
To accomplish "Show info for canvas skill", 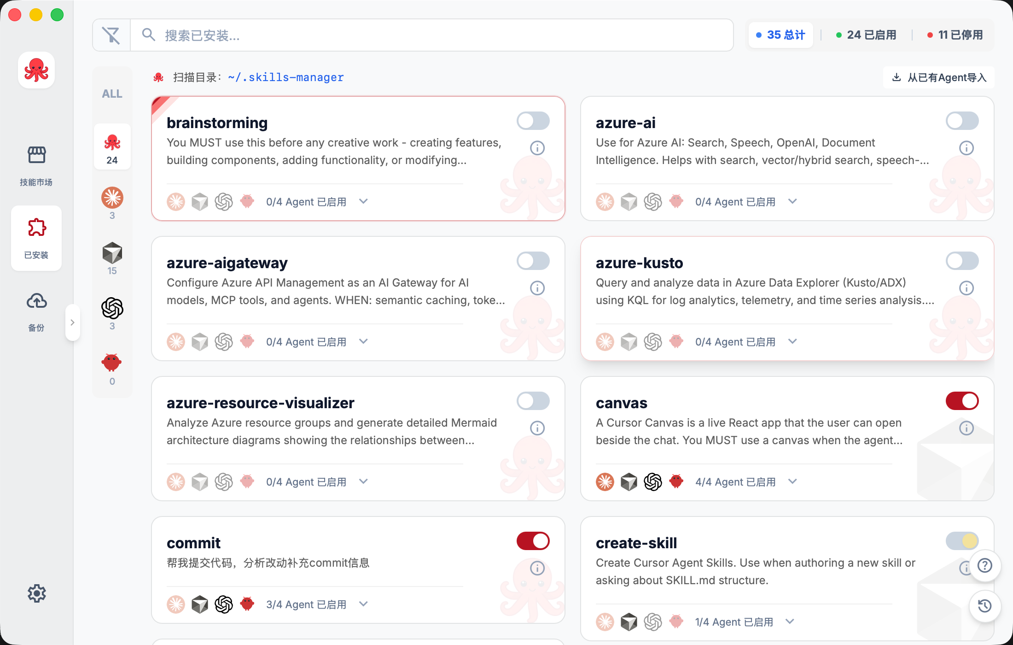I will click(966, 428).
